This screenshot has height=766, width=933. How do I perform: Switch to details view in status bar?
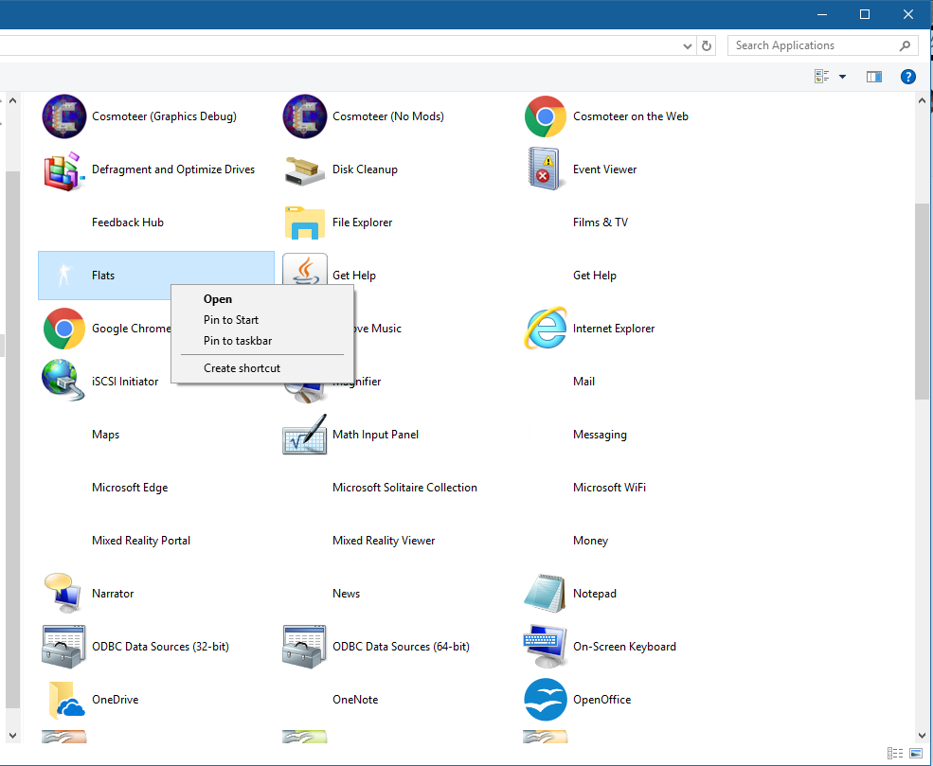point(895,754)
